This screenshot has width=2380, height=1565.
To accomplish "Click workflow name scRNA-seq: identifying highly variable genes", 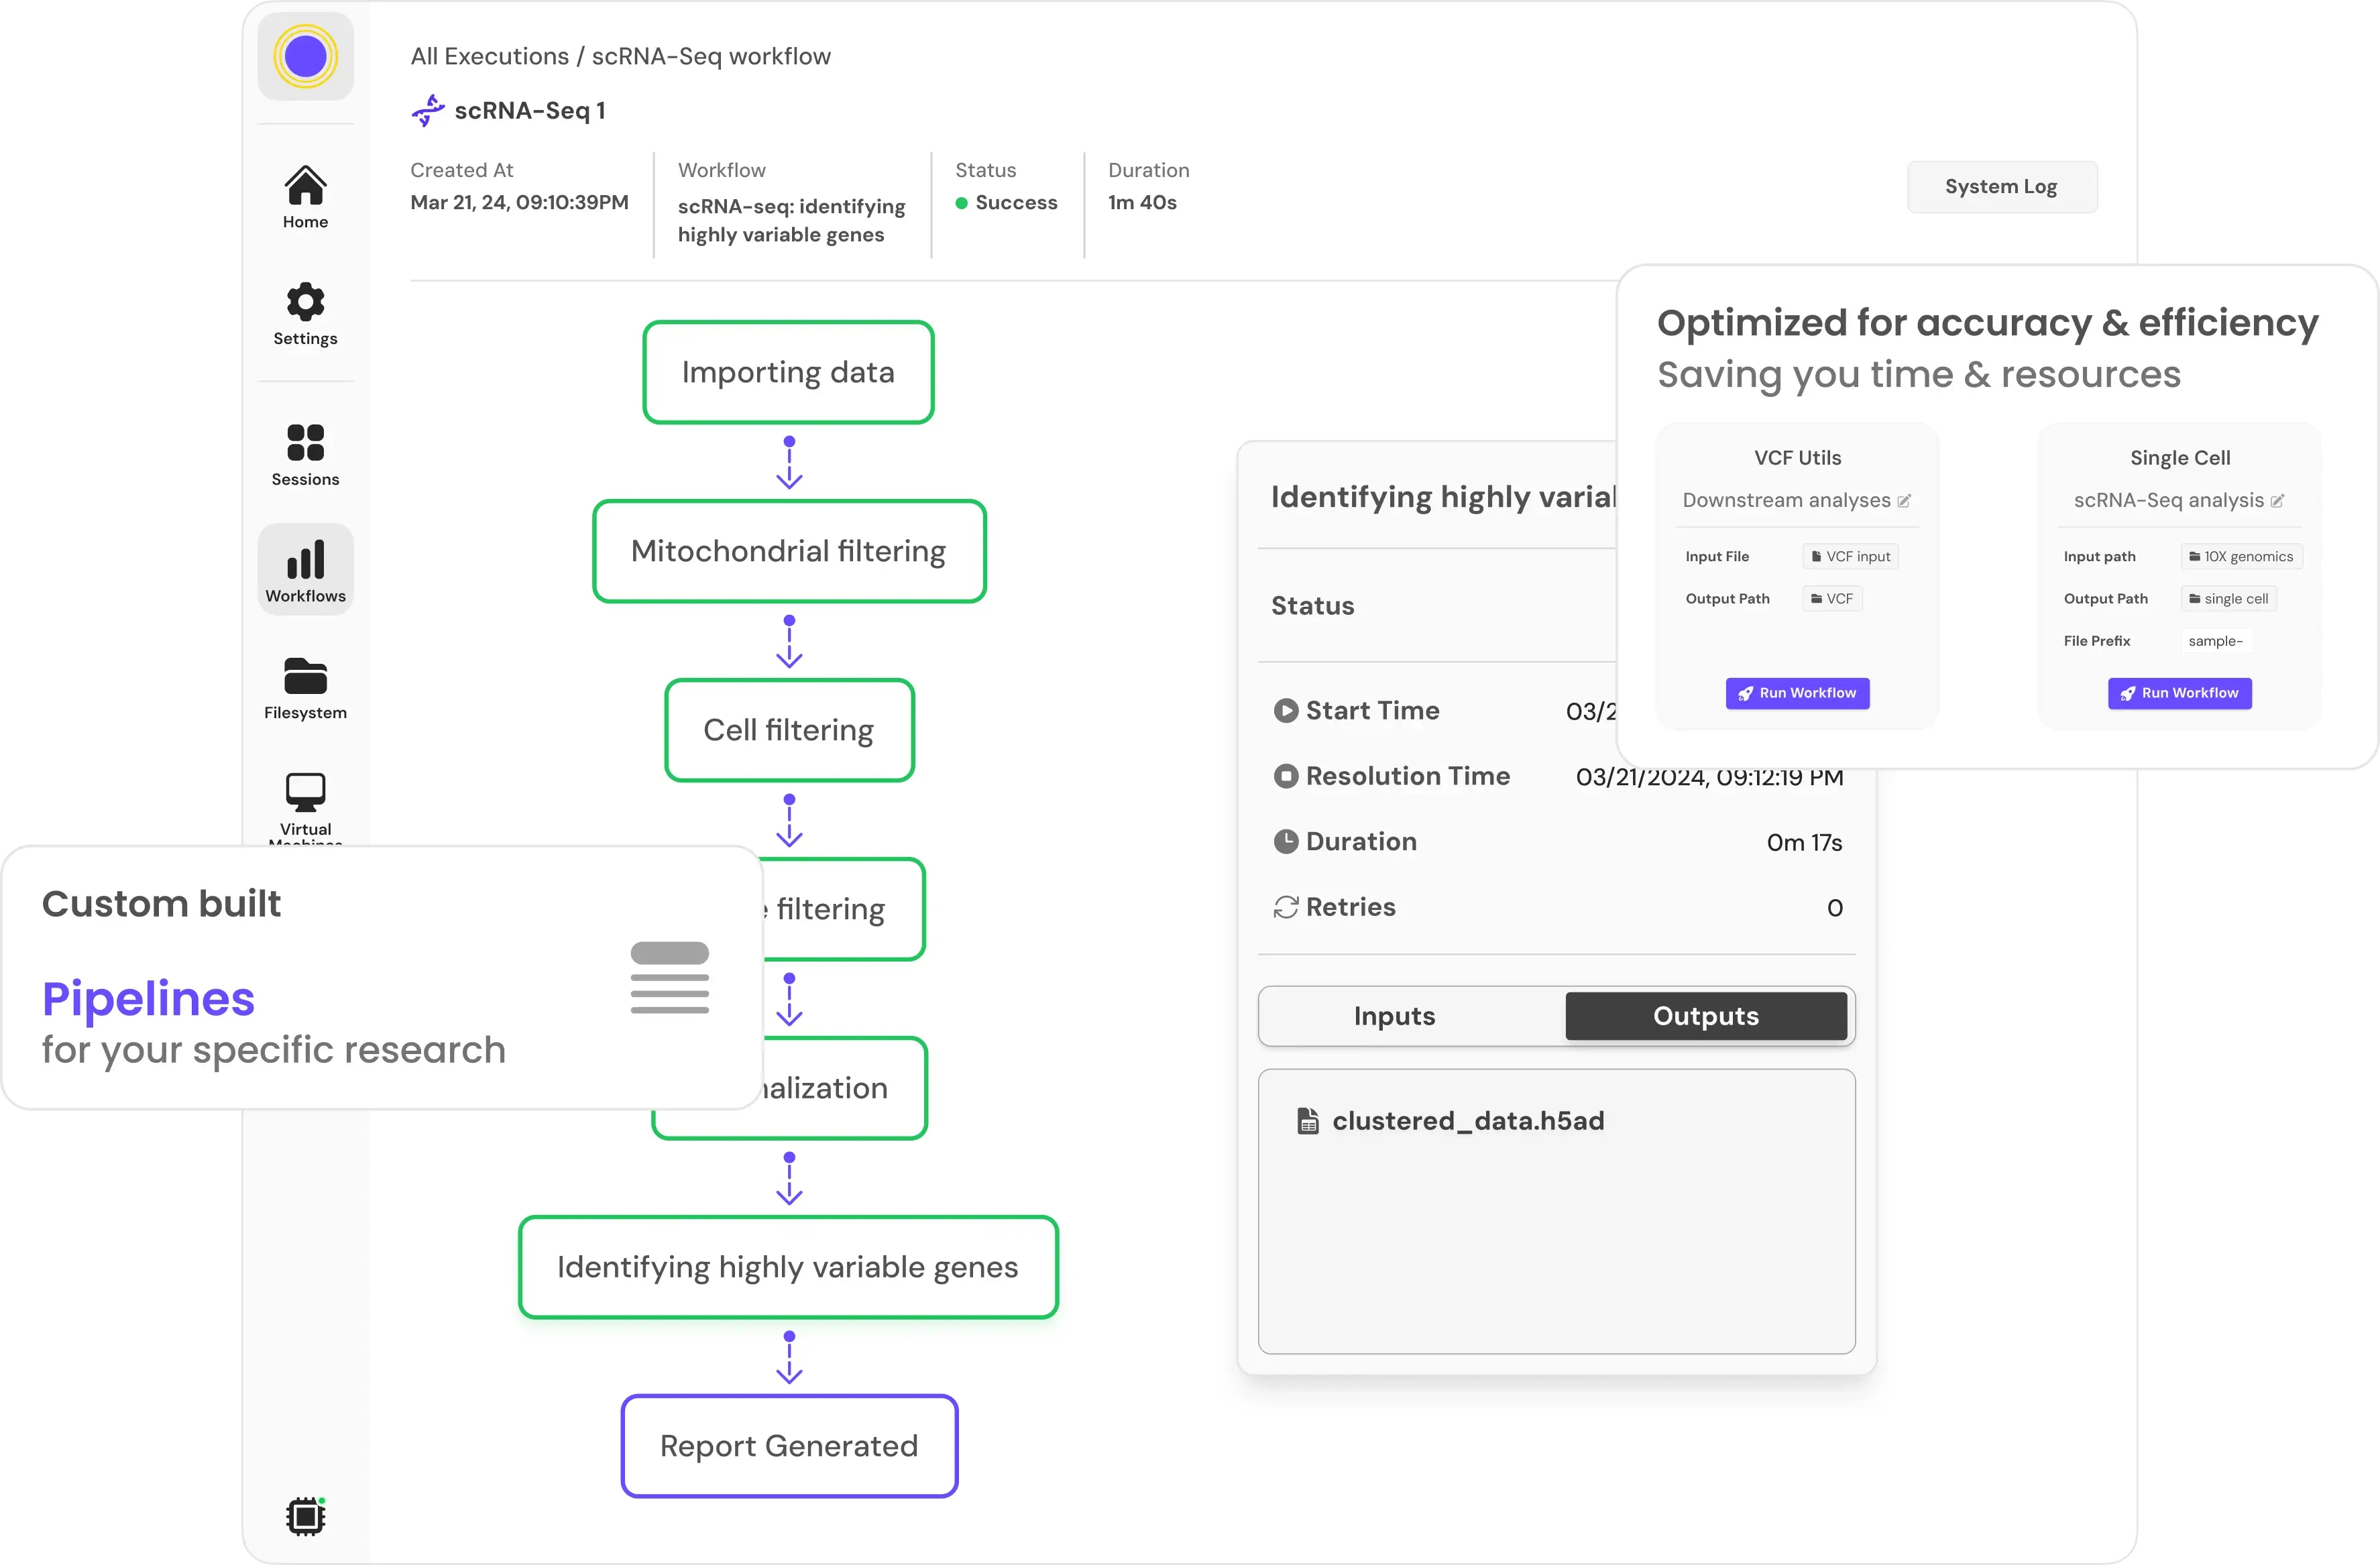I will click(x=791, y=221).
